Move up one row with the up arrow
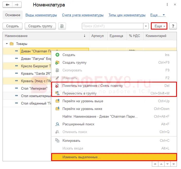The image size is (181, 169). click(x=161, y=164)
